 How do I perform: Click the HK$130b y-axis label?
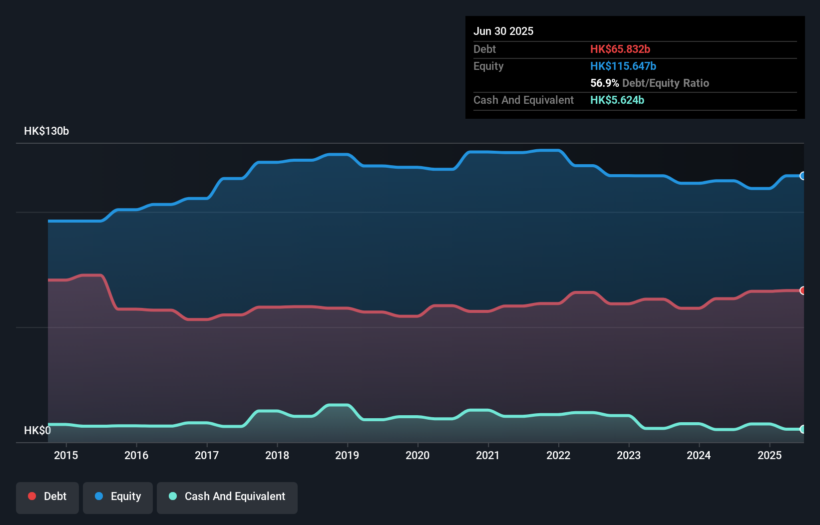(46, 131)
